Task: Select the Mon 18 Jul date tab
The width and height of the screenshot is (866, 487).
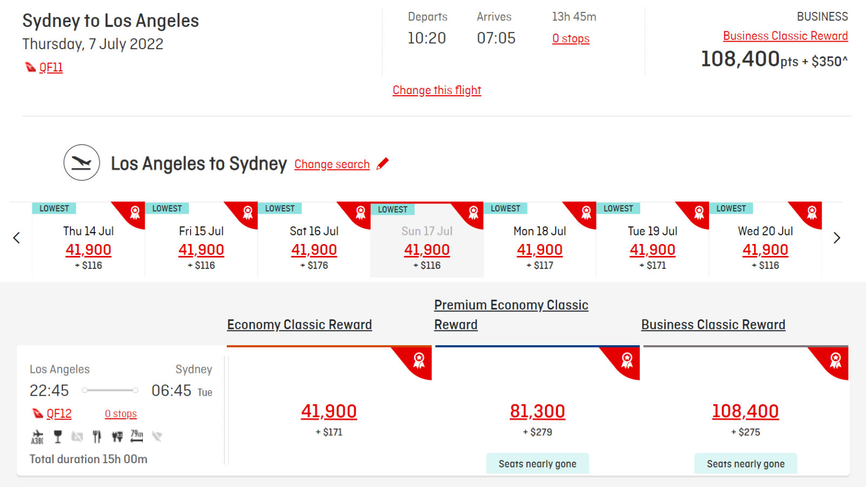Action: point(540,240)
